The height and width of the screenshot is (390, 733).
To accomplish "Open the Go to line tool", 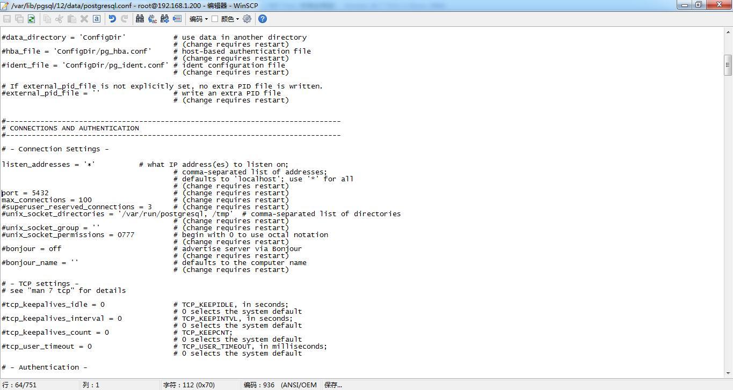I will click(177, 19).
